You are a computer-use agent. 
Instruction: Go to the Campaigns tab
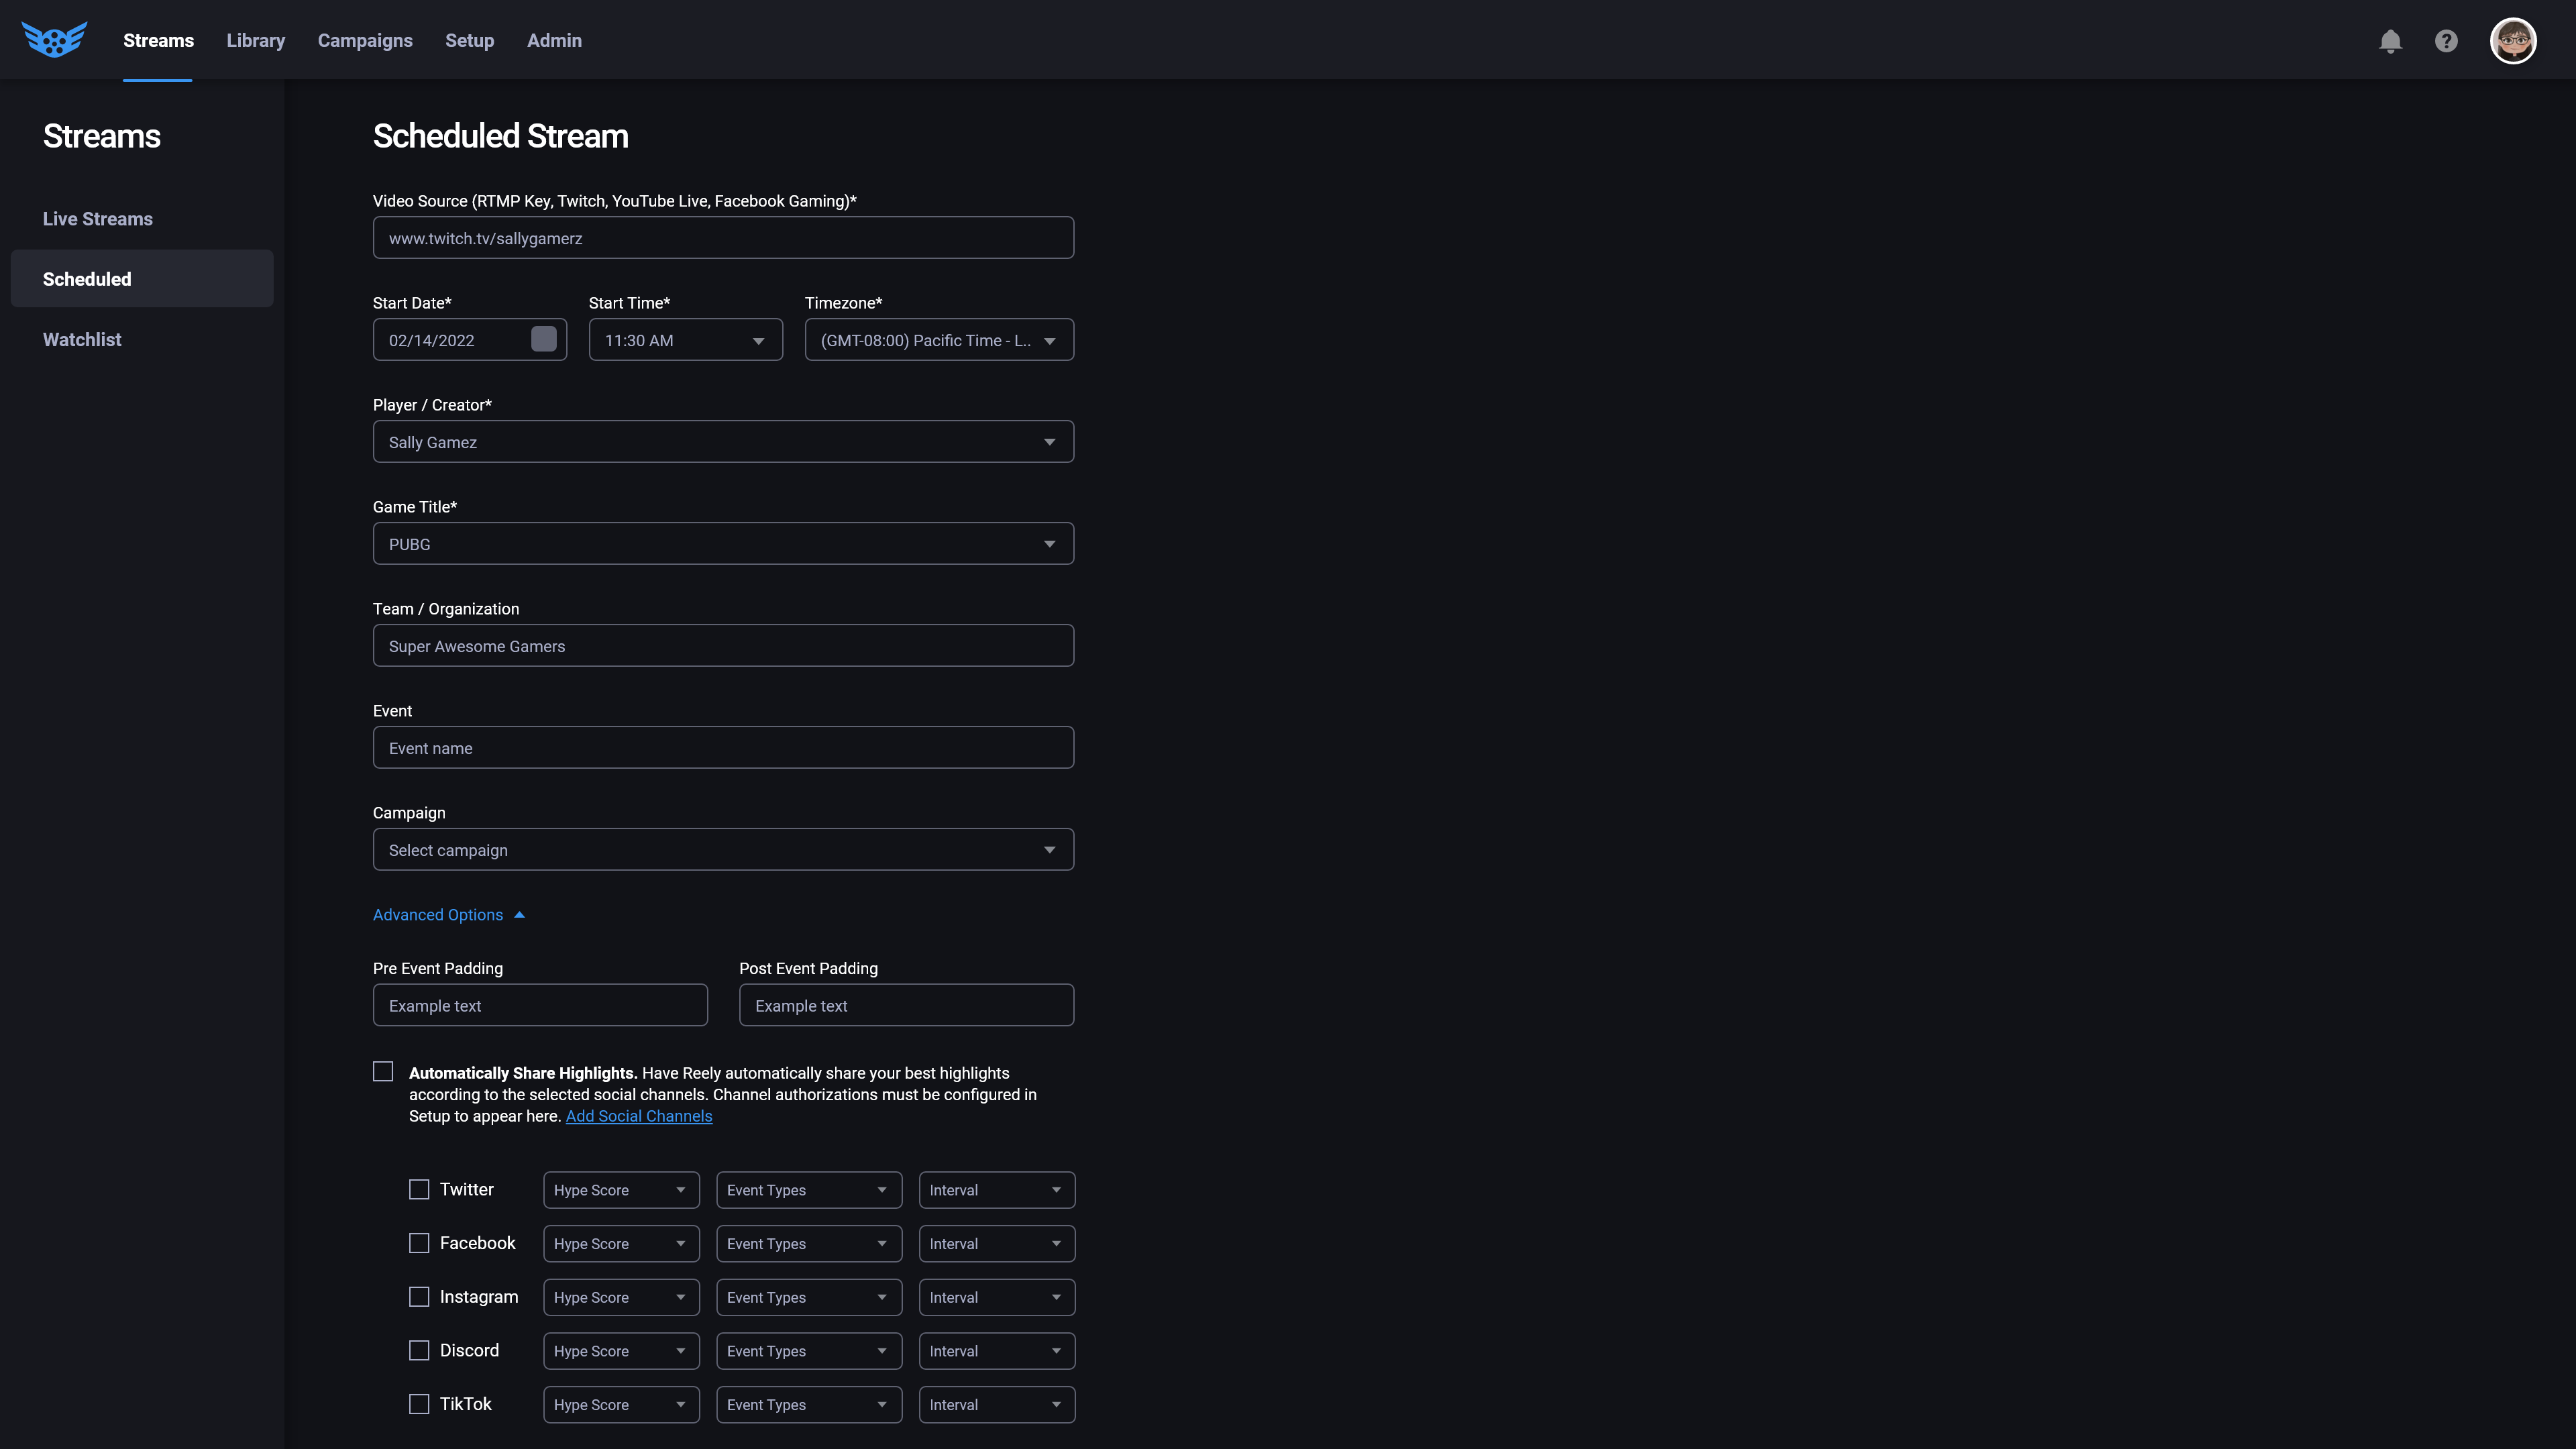point(365,40)
